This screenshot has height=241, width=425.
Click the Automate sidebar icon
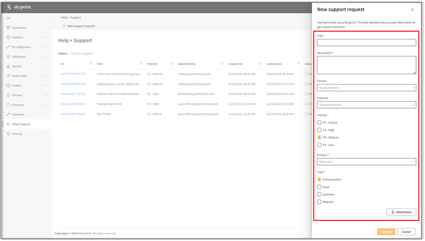8,114
